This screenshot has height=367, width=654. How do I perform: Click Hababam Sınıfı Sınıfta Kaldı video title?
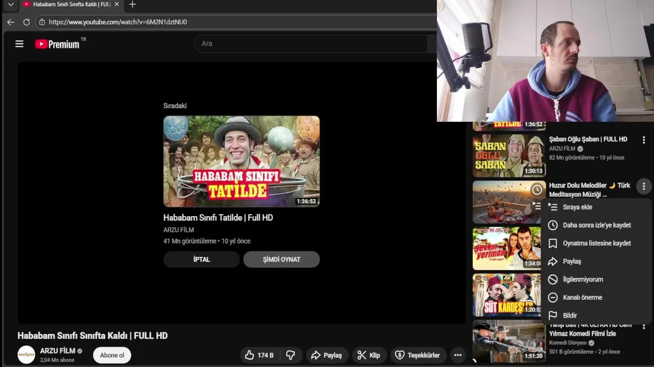coord(92,336)
